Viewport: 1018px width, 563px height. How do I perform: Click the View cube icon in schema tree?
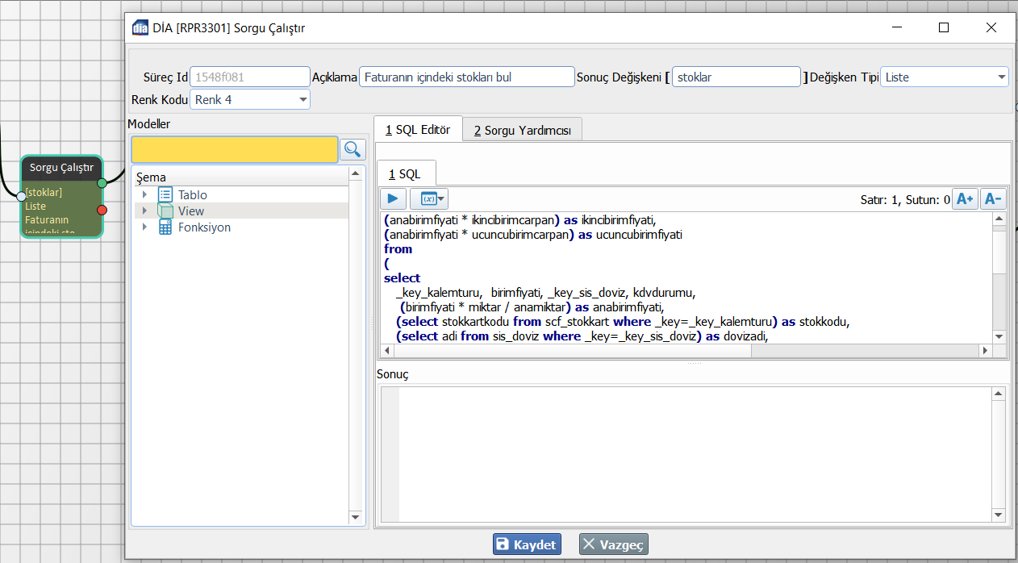(165, 211)
